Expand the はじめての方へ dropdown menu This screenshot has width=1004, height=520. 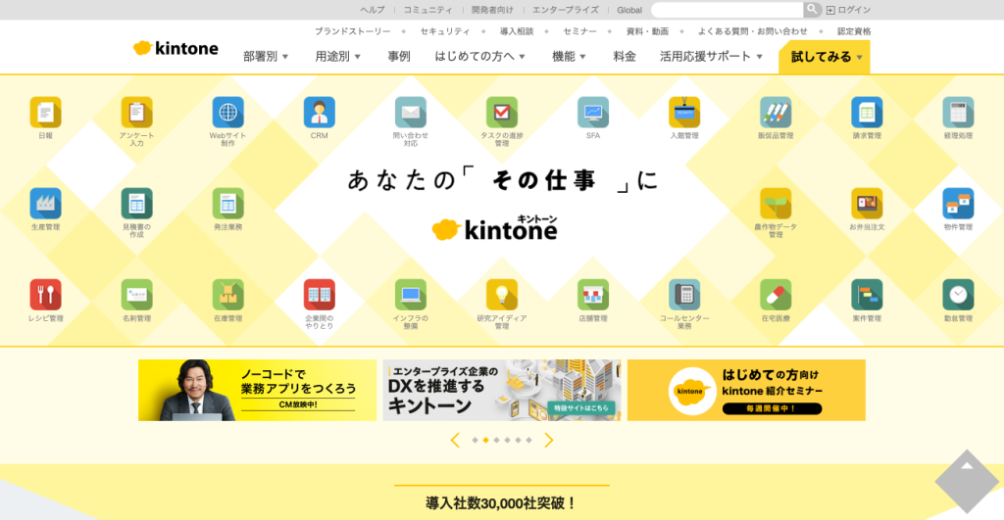point(479,56)
